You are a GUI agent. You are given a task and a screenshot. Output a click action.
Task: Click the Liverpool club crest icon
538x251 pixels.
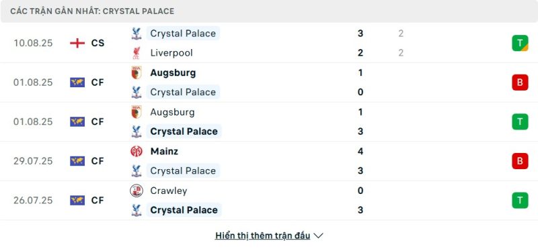pyautogui.click(x=137, y=53)
